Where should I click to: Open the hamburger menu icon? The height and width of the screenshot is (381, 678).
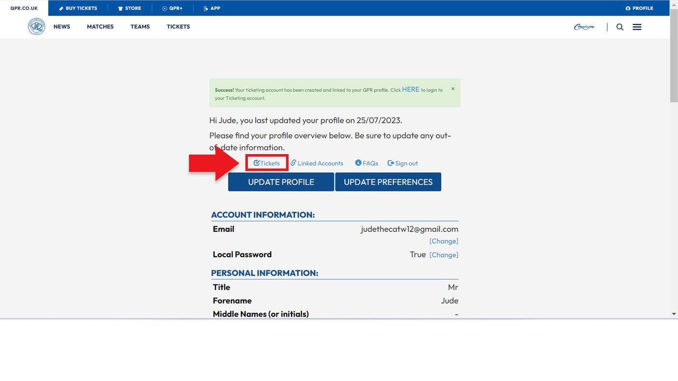pyautogui.click(x=637, y=27)
